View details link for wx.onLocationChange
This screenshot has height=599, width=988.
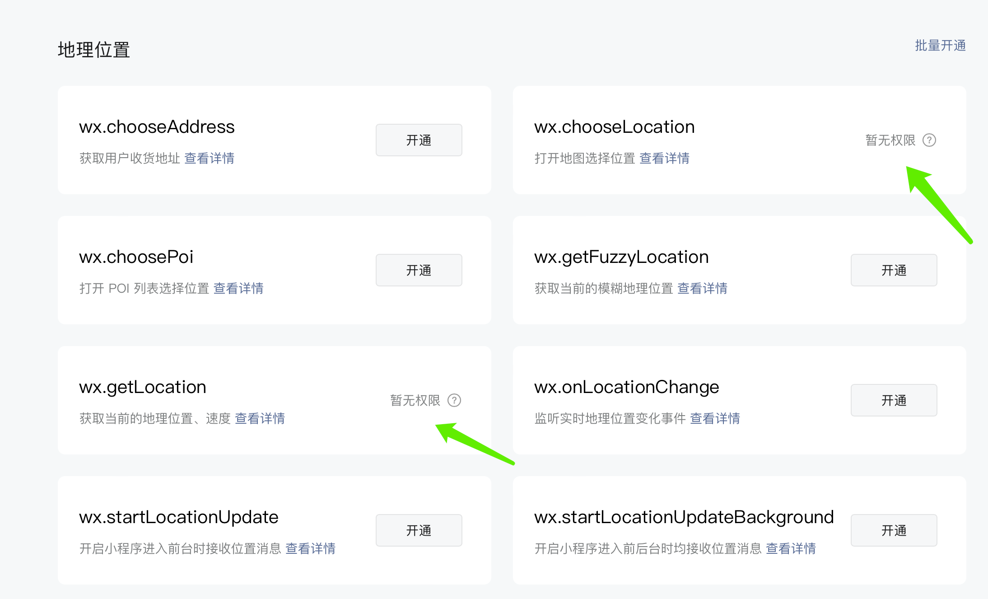pos(715,418)
